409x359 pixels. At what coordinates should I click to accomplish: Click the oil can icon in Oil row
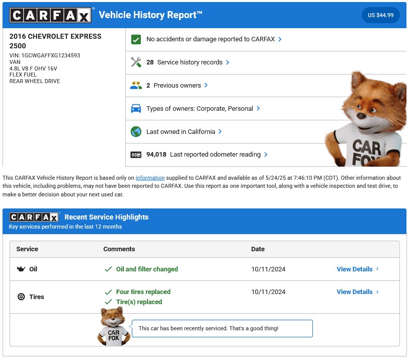tap(21, 269)
